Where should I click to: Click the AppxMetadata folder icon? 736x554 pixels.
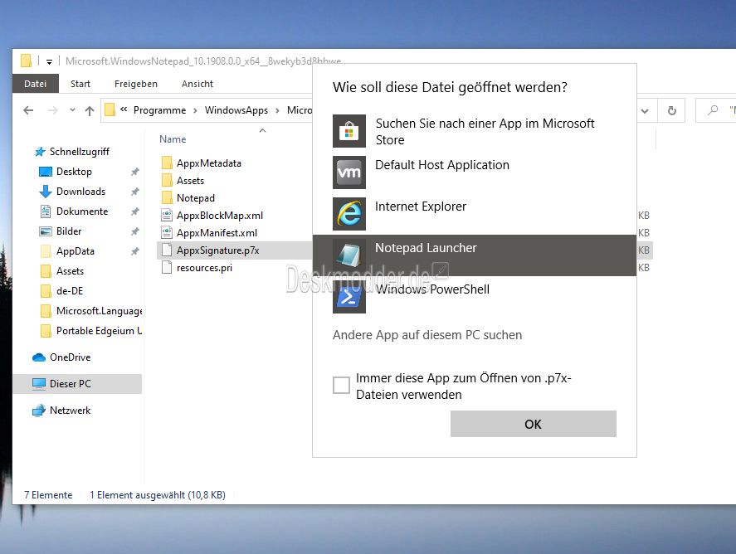tap(167, 163)
